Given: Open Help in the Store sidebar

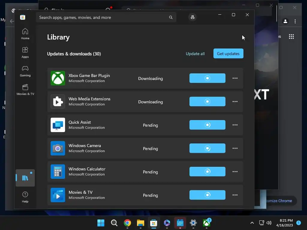Looking at the screenshot, I should point(25,197).
